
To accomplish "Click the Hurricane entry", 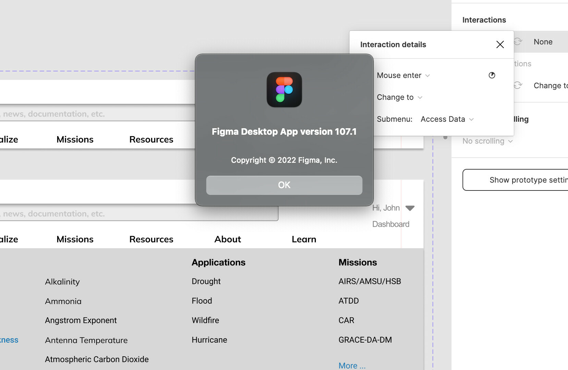I will point(209,340).
